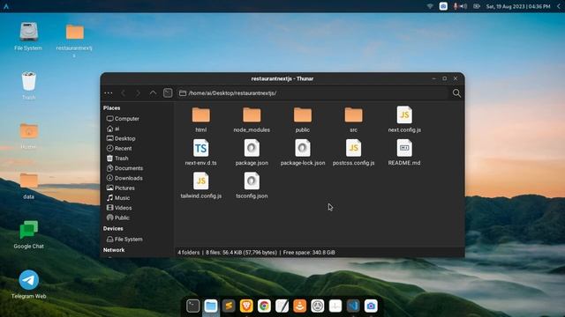Click the date and time in the top panel
565x317 pixels.
pyautogui.click(x=518, y=6)
